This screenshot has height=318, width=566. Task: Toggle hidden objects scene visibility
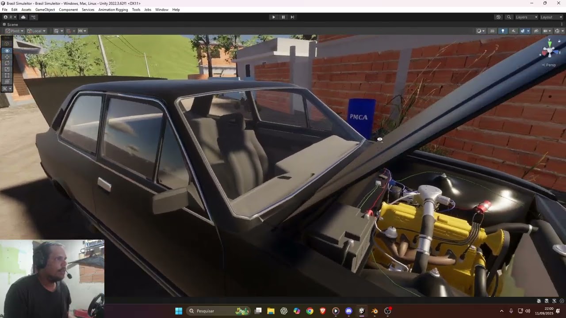[x=536, y=31]
